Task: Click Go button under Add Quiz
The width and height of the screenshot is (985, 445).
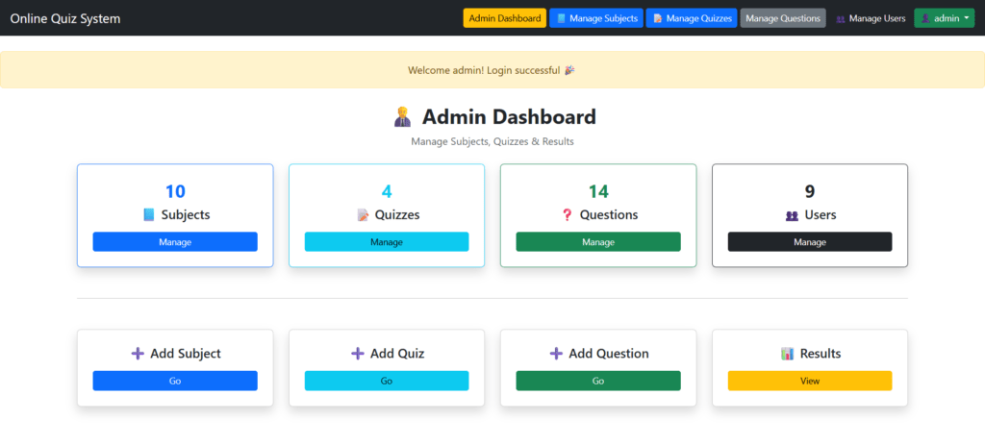Action: 387,381
